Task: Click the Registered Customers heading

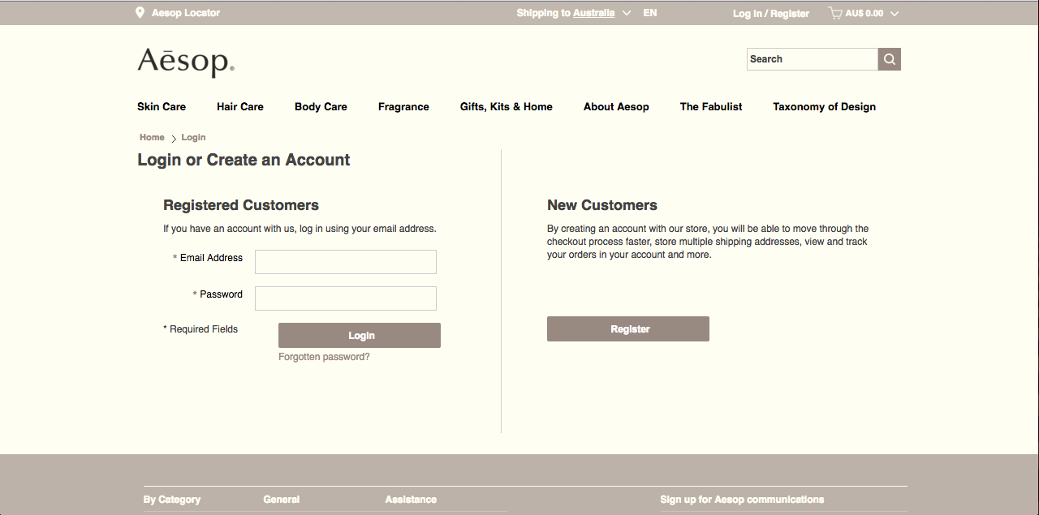Action: pyautogui.click(x=241, y=205)
